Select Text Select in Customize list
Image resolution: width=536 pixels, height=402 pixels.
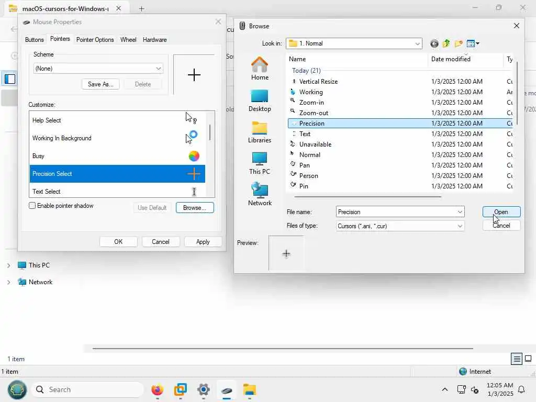[x=117, y=191]
